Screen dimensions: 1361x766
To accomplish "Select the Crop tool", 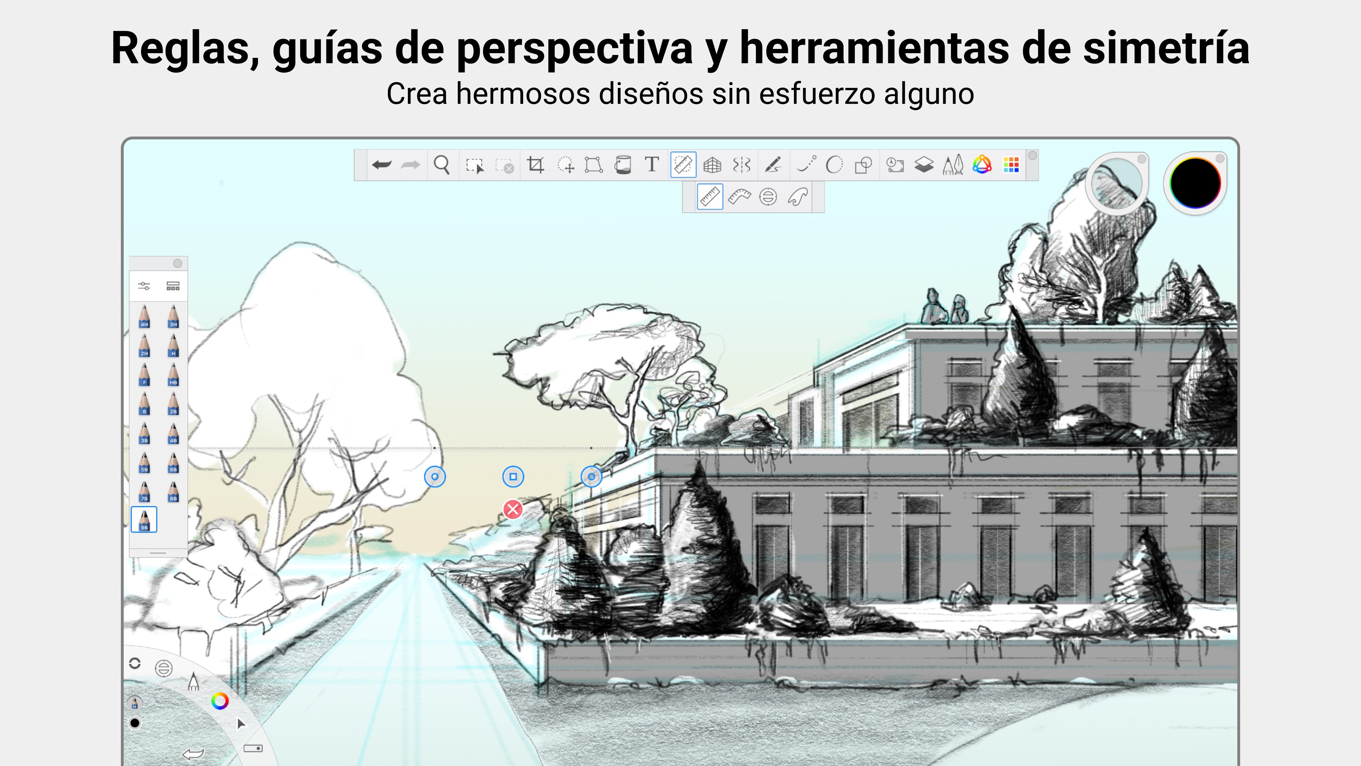I will 536,165.
